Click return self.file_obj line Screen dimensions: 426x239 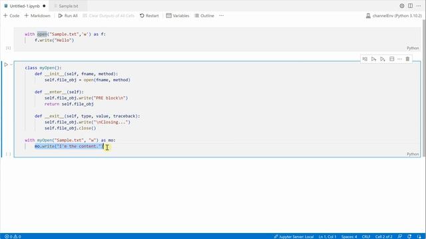point(69,104)
